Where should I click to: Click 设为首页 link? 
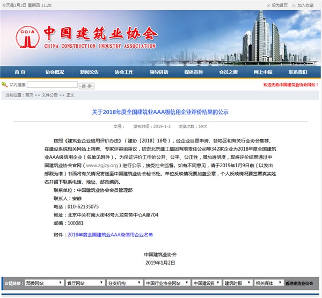[x=280, y=5]
